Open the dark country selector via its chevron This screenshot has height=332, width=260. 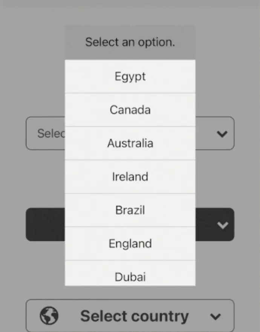point(222,225)
